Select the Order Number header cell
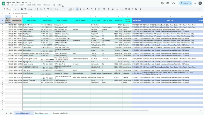204x115 pixels. (17, 20)
